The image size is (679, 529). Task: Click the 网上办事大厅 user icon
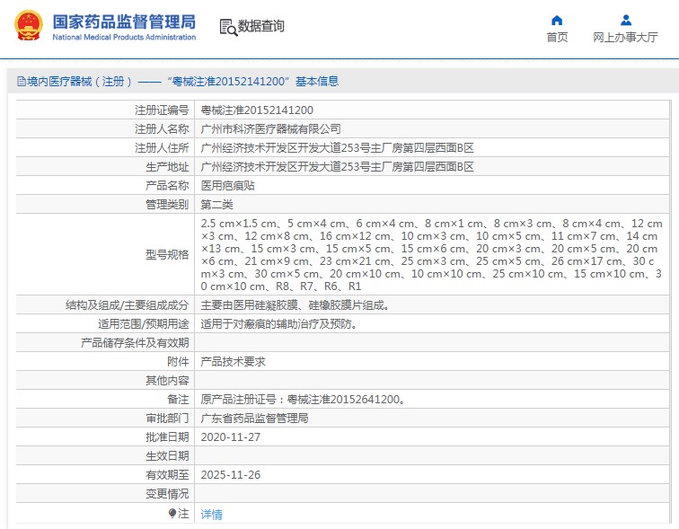point(626,21)
